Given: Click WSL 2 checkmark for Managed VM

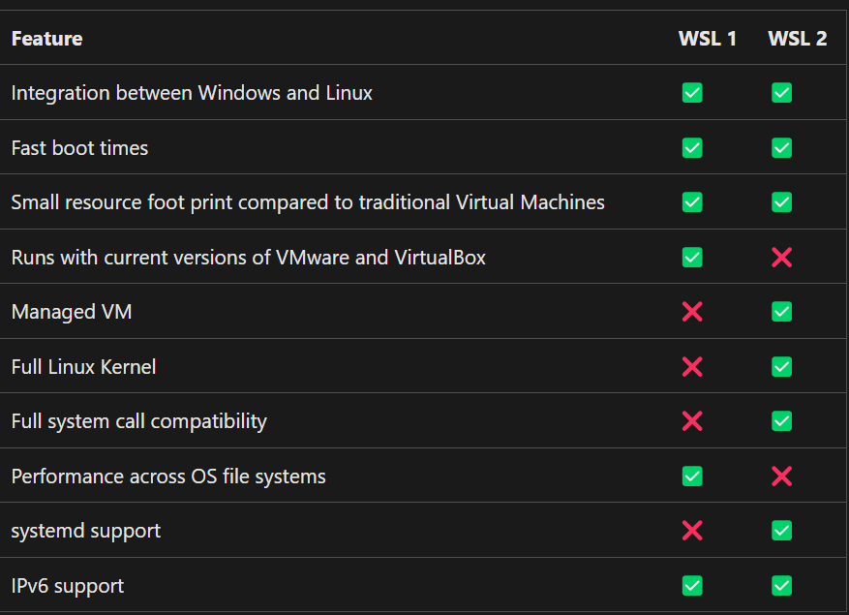Looking at the screenshot, I should 781,312.
